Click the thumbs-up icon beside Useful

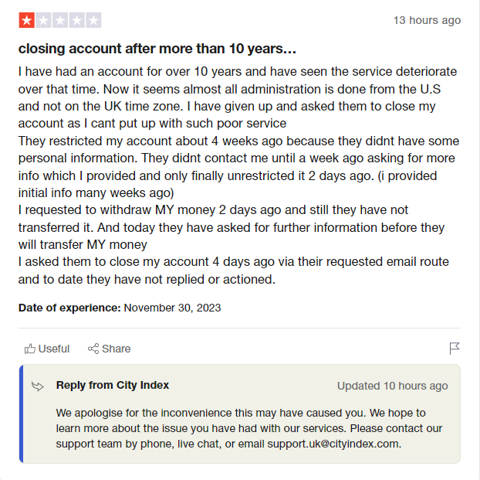(x=30, y=349)
